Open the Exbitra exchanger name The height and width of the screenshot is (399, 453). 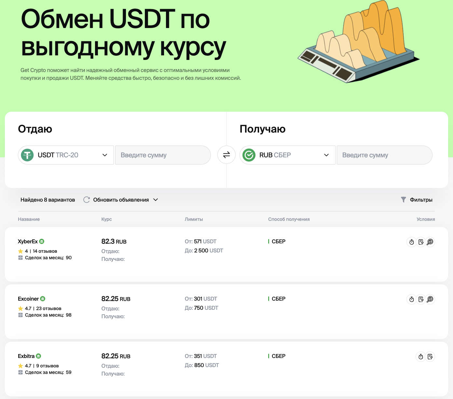tap(26, 356)
